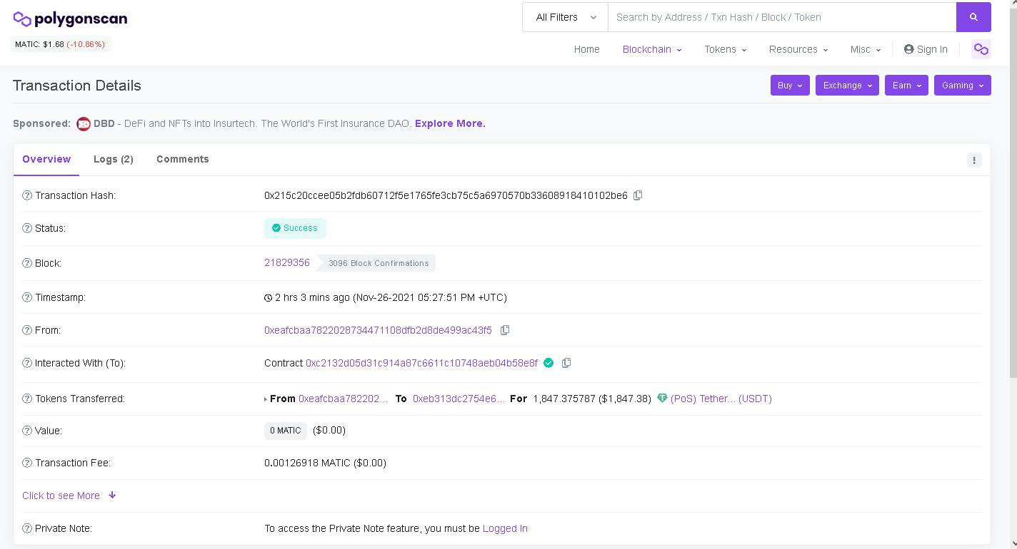Click the purple Polygon network icon near Sign In
This screenshot has height=549, width=1017.
(981, 48)
